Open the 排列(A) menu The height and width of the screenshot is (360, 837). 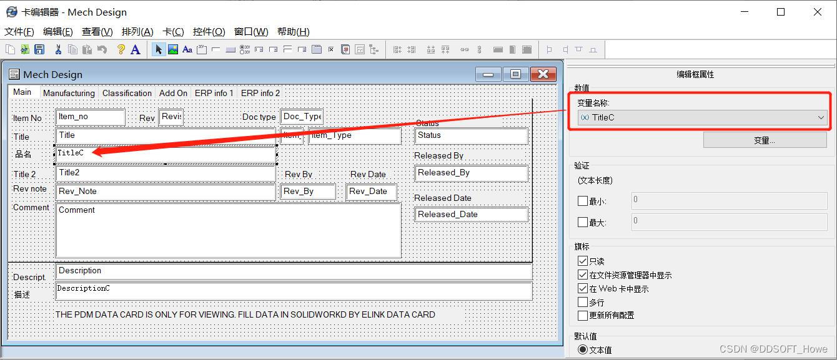coord(137,31)
